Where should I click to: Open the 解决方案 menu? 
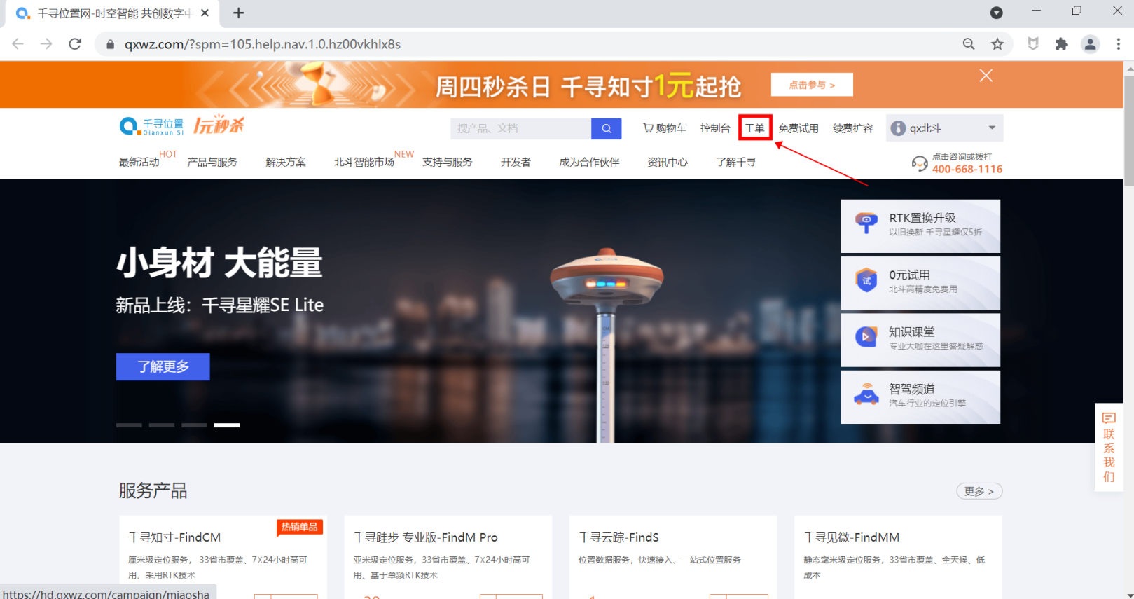(286, 162)
